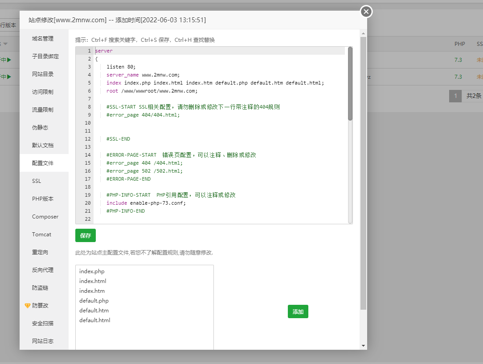Open 重定向 tab
The width and height of the screenshot is (483, 364).
coord(44,252)
